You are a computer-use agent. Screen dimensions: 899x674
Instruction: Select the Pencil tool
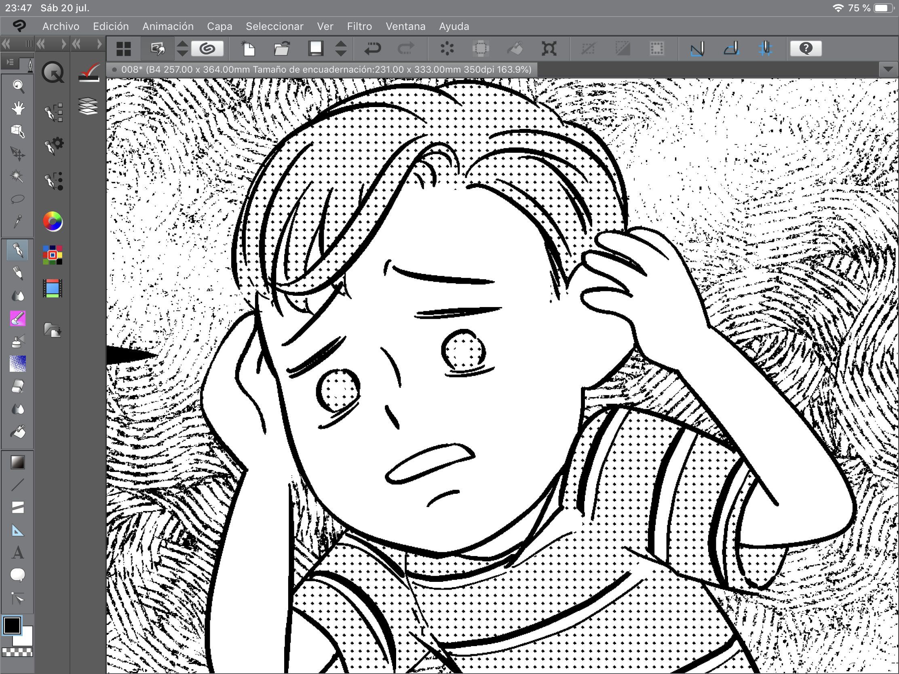coord(17,273)
